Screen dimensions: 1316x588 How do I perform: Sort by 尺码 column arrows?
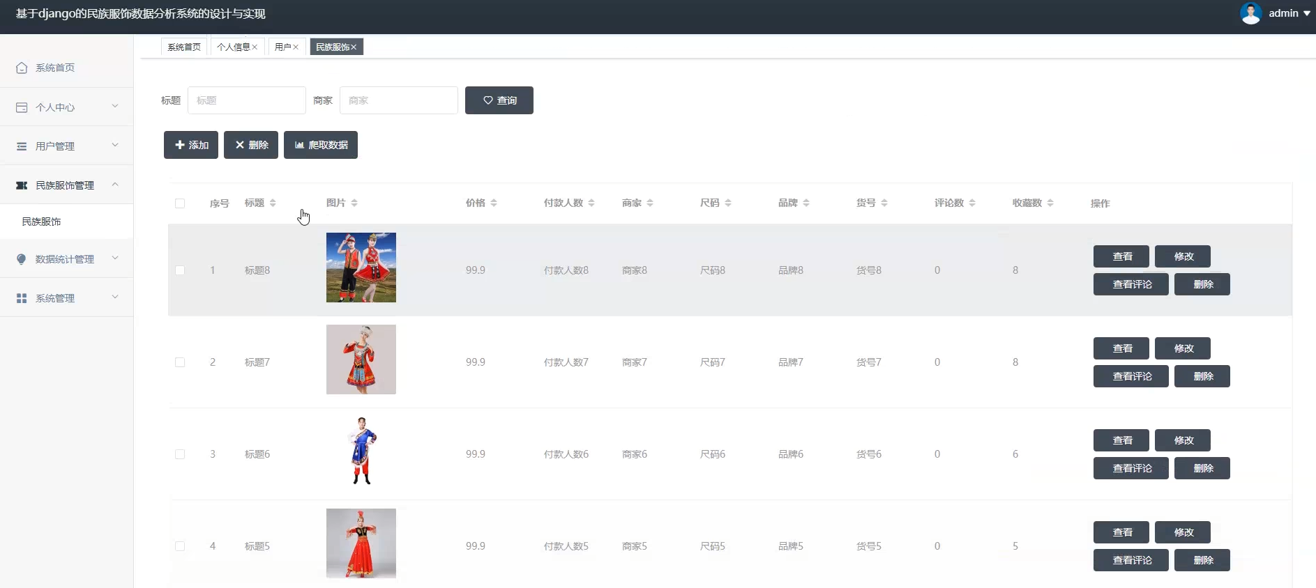click(728, 203)
